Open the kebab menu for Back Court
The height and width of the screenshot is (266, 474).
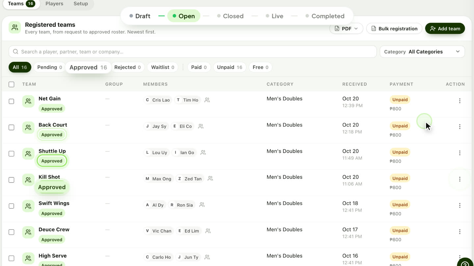click(x=460, y=127)
